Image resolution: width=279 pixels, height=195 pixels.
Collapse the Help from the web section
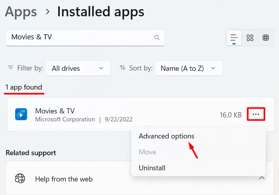[262, 178]
